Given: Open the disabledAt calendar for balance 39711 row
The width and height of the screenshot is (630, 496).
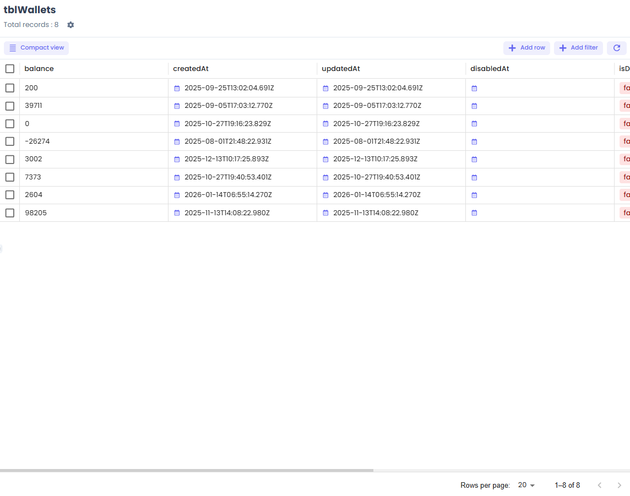Looking at the screenshot, I should coord(474,106).
